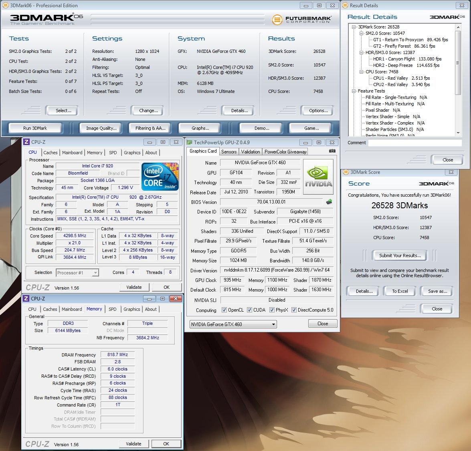Screen dimensions: 471x451
Task: Click the Core Speed value 4298.5 MHz
Action: pos(75,236)
